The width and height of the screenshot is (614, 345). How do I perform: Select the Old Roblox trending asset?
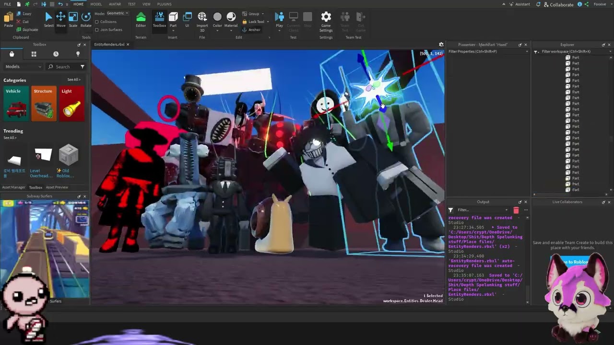[x=68, y=162]
